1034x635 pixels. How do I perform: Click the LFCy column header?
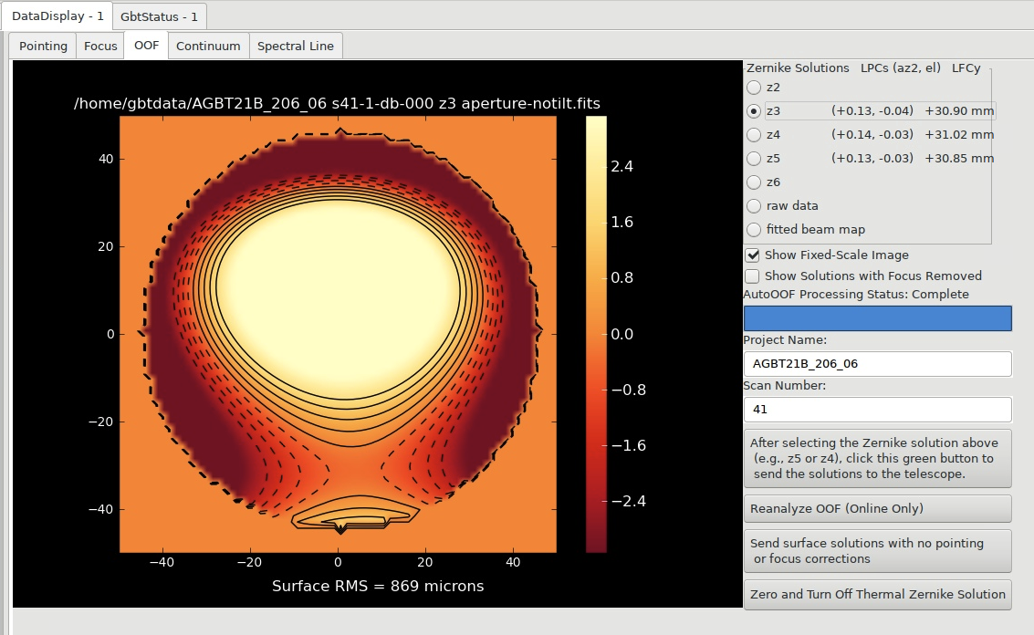pyautogui.click(x=966, y=68)
